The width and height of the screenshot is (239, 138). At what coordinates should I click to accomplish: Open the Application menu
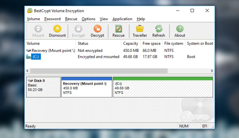(122, 19)
